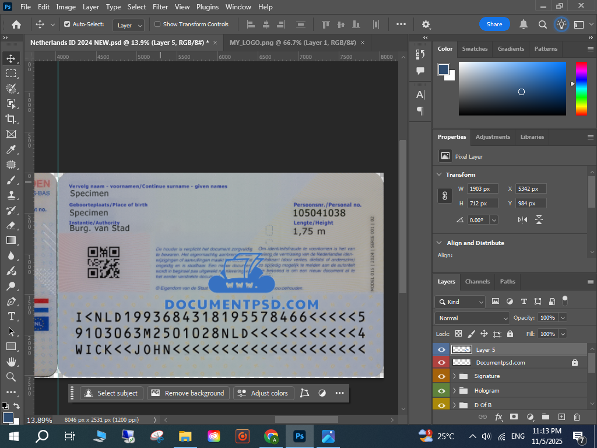Open the Filter menu
The height and width of the screenshot is (448, 597).
point(160,7)
